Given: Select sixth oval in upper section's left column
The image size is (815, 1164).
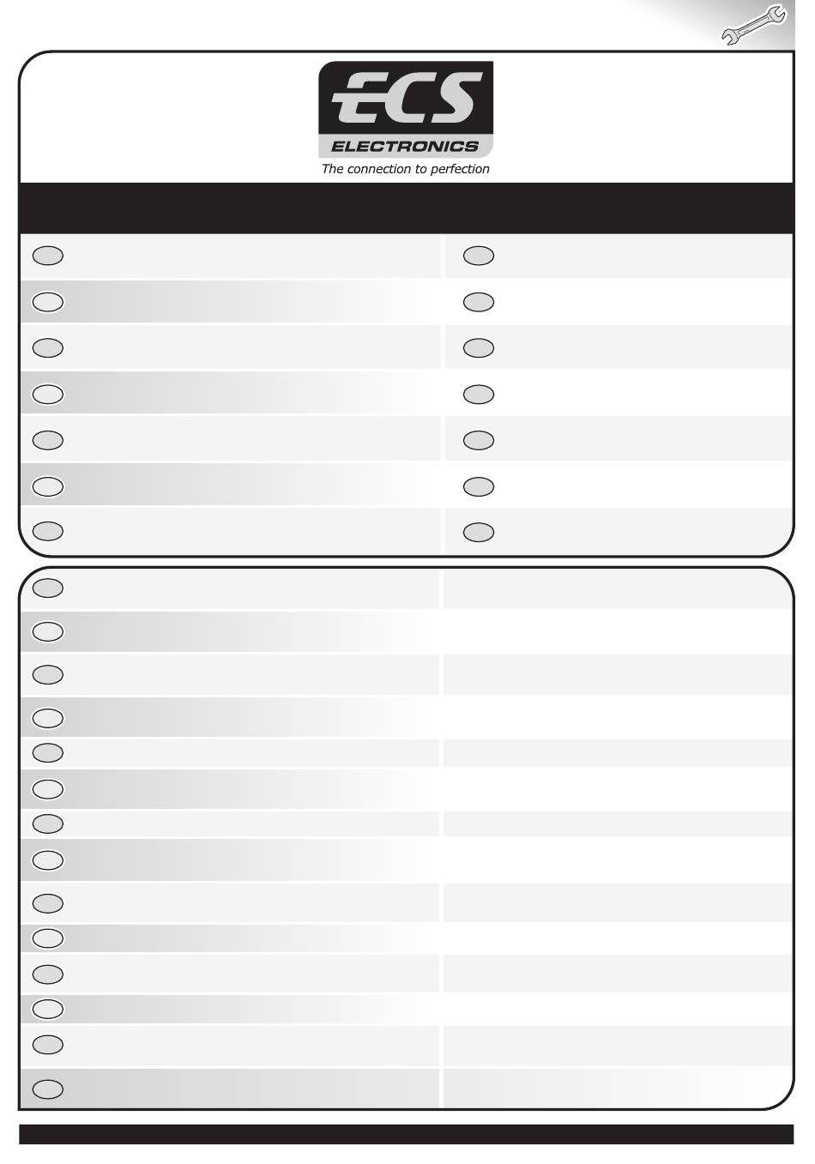Looking at the screenshot, I should [x=48, y=486].
